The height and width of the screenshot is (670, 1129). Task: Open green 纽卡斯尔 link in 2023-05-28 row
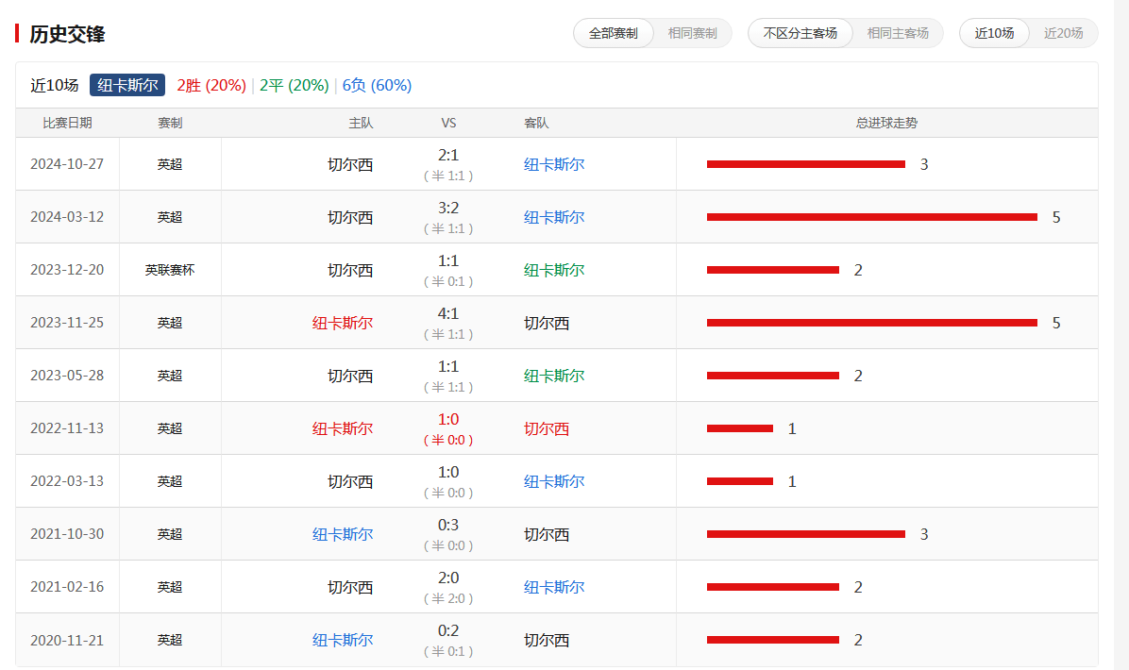[x=554, y=376]
